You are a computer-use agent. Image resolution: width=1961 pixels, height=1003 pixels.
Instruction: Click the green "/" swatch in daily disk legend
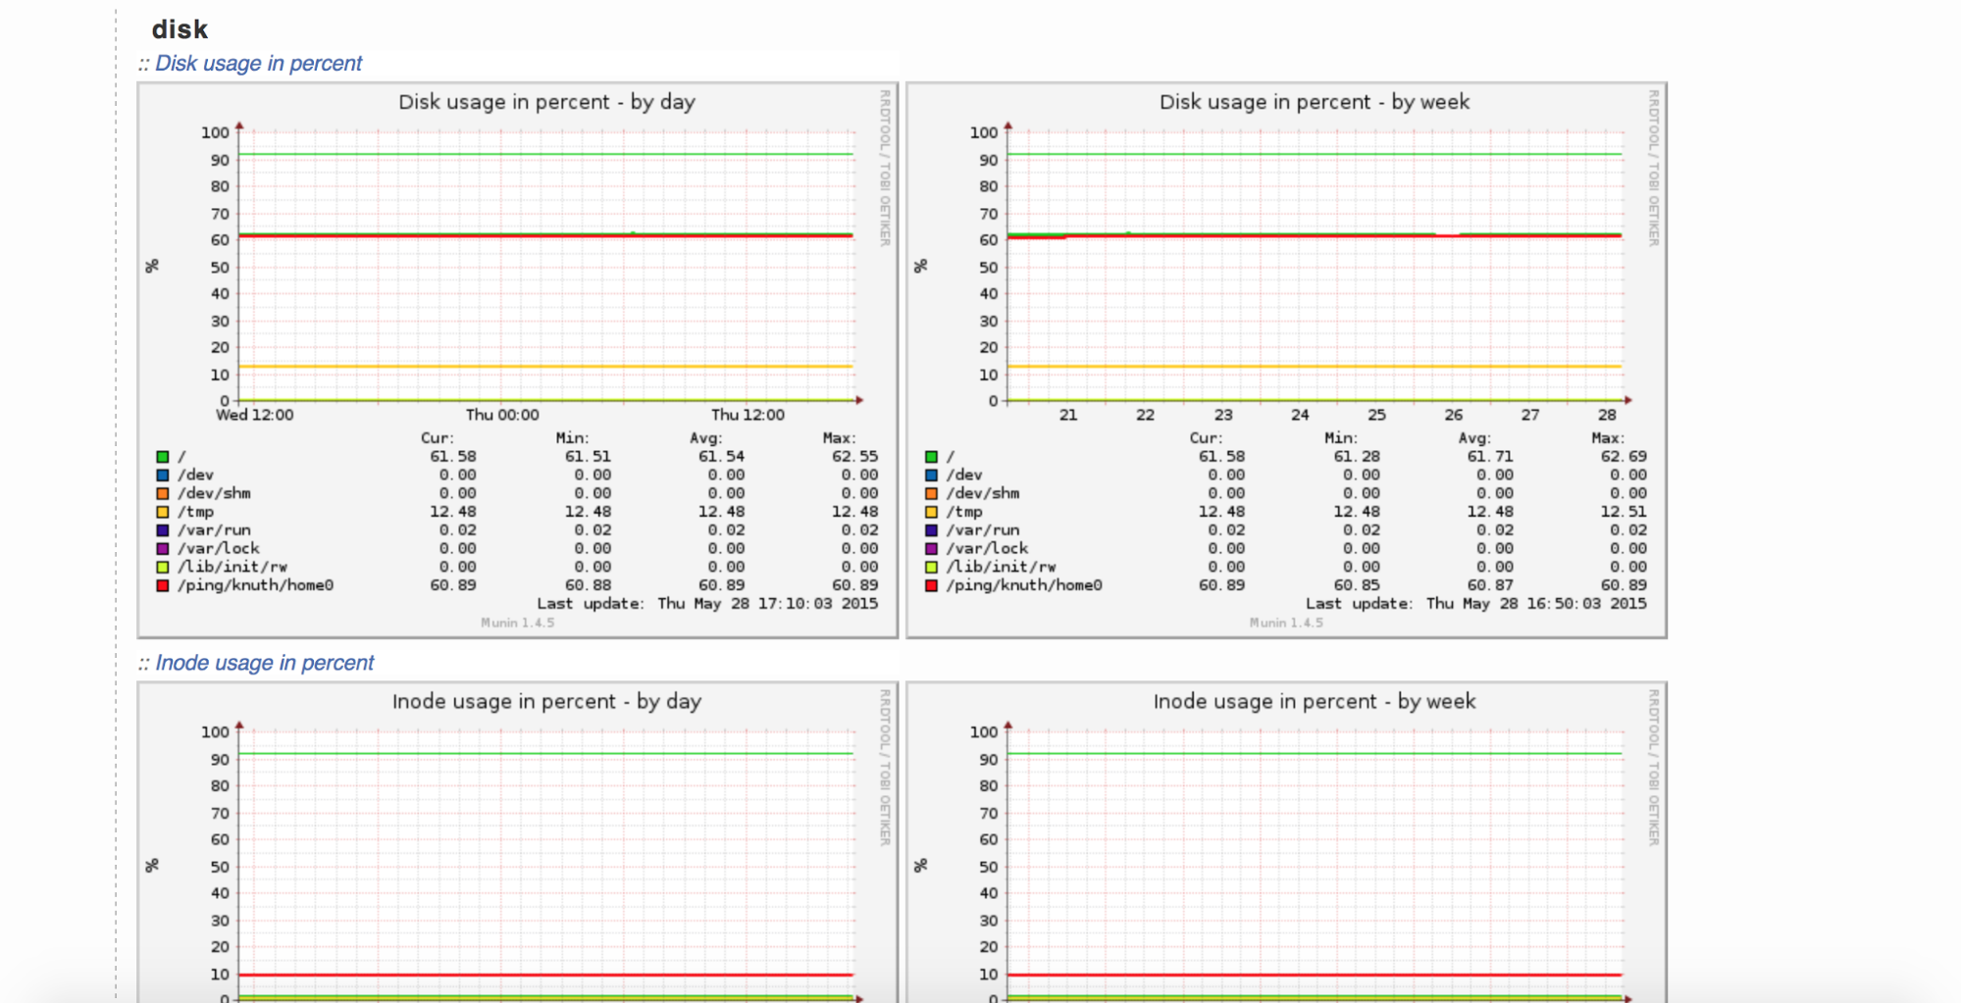coord(163,457)
